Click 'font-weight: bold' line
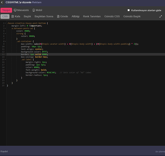 [x=36, y=70]
